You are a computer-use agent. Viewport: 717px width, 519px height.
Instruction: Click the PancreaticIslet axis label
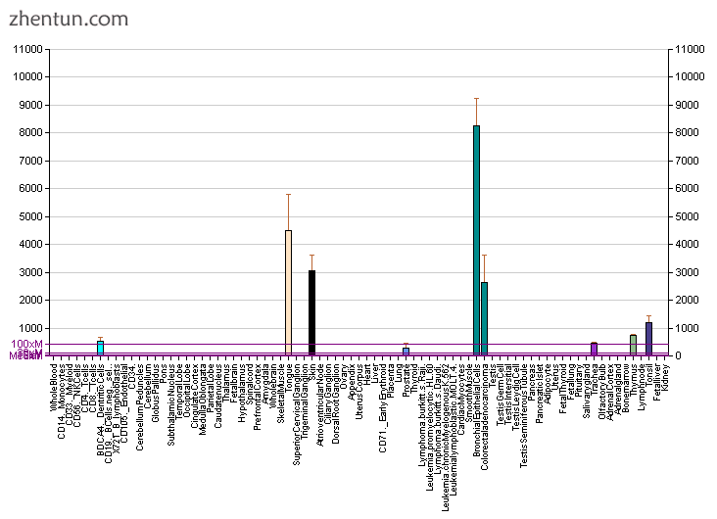539,394
